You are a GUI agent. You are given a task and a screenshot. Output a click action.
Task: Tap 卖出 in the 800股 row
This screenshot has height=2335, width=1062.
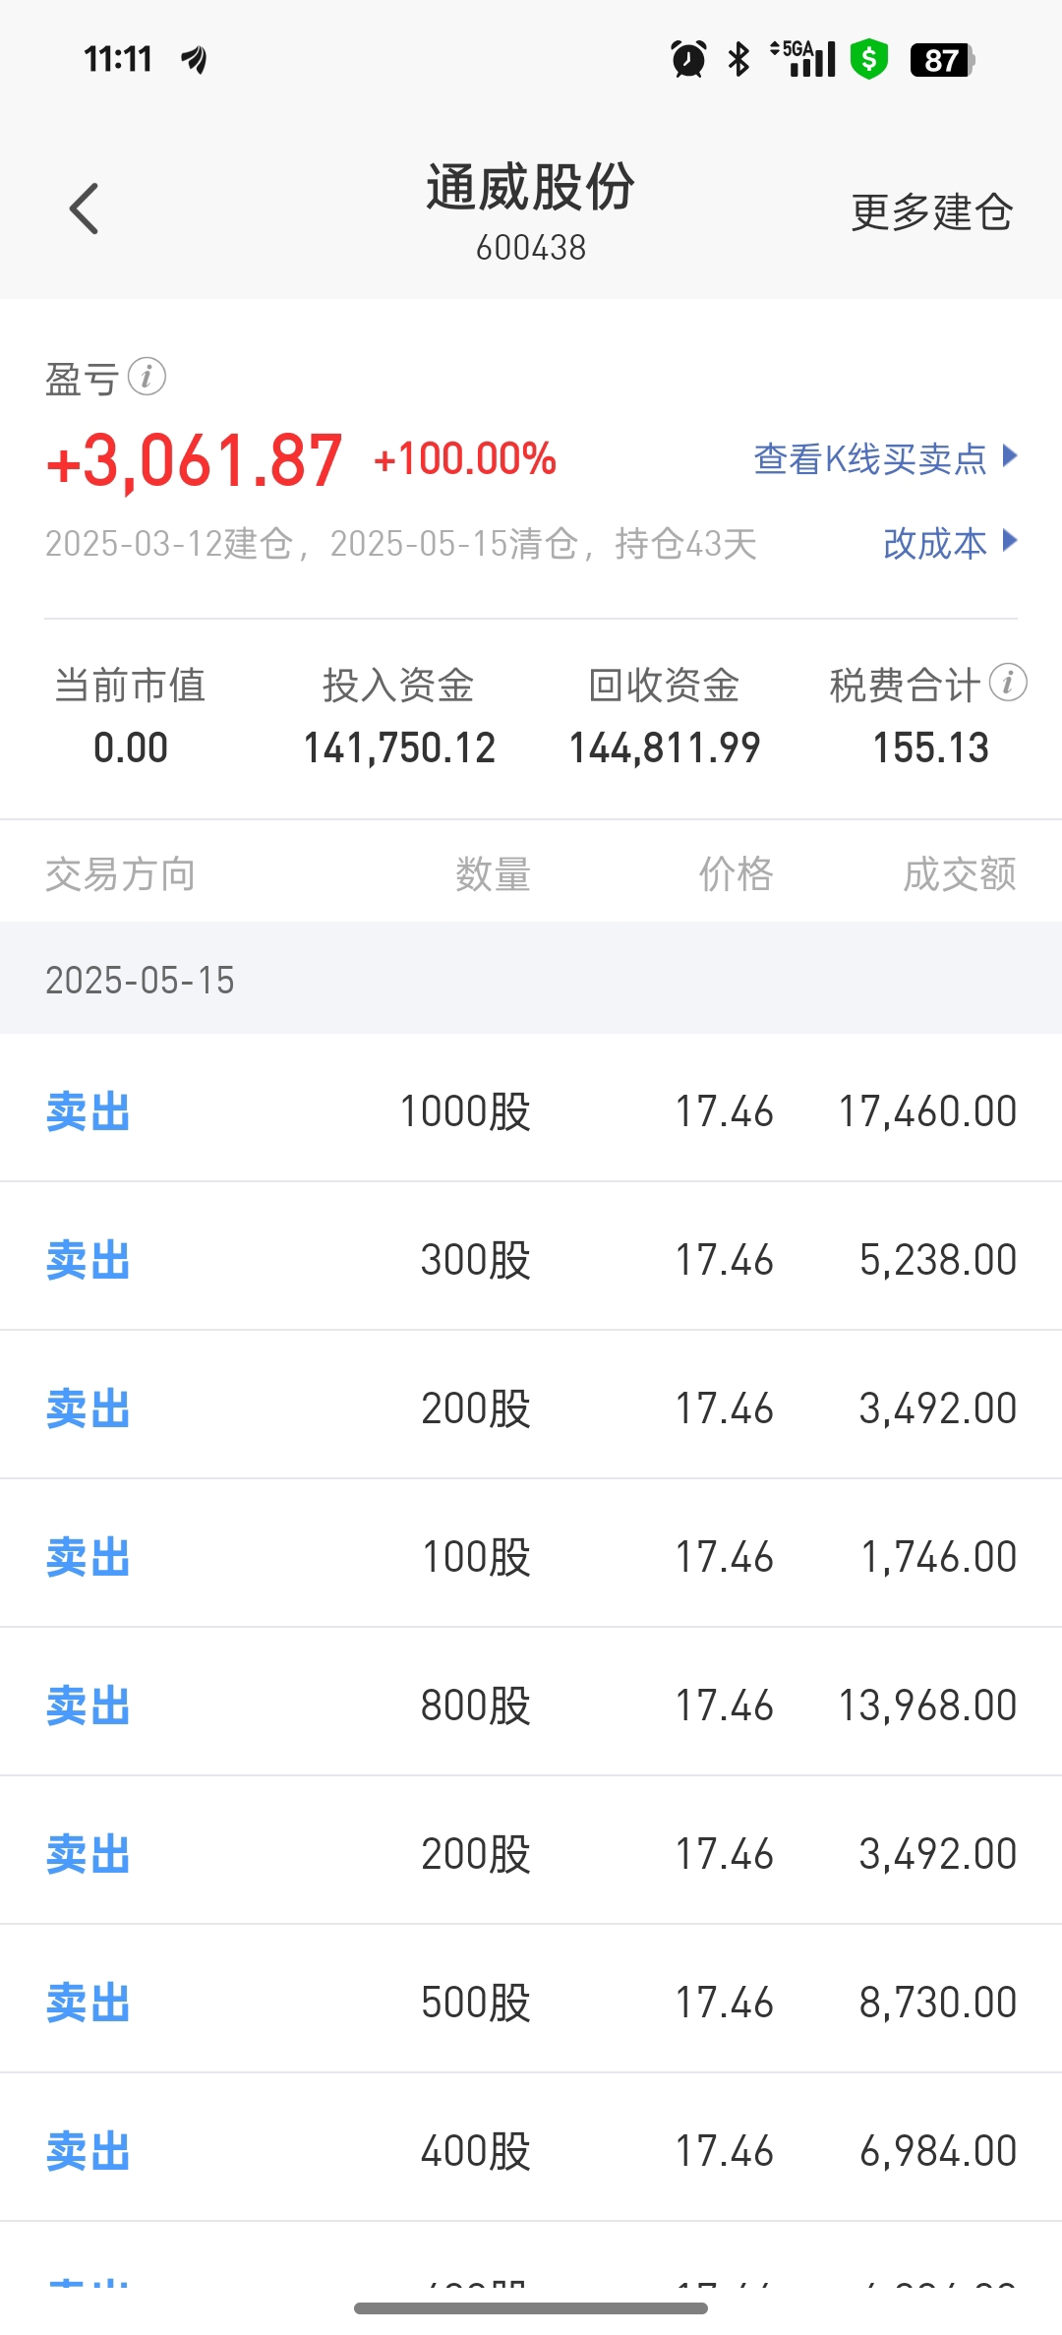[x=88, y=1706]
